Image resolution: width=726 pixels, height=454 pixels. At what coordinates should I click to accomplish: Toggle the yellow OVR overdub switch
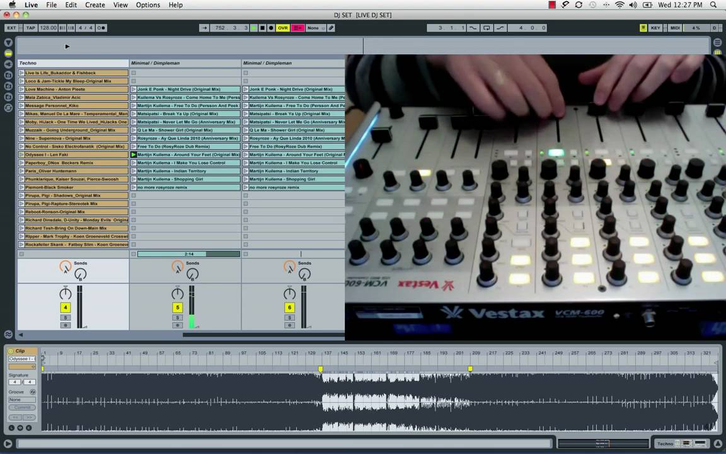point(282,28)
